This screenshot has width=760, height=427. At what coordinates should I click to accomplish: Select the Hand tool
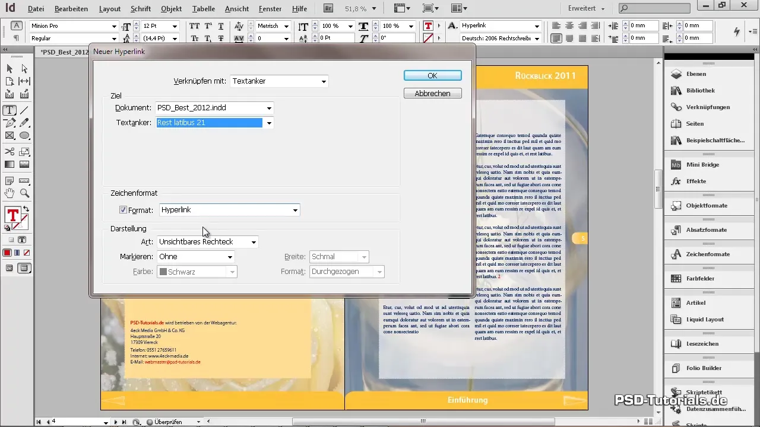tap(9, 193)
